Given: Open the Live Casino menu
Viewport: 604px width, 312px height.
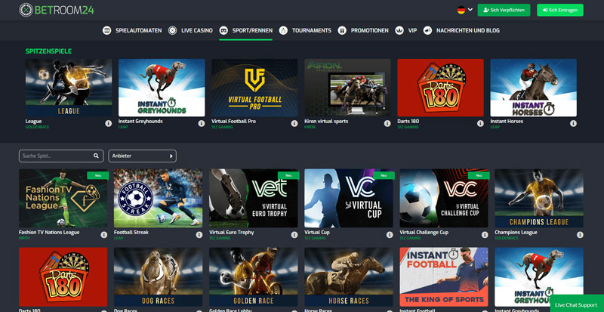Looking at the screenshot, I should [x=197, y=30].
